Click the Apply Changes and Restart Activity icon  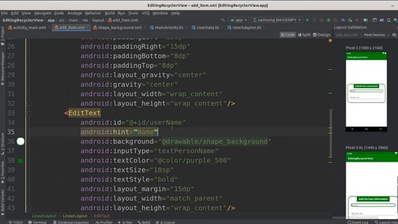click(314, 20)
